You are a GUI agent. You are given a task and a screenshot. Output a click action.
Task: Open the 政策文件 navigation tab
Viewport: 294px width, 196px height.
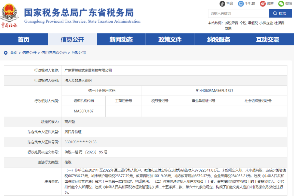[x=170, y=39]
